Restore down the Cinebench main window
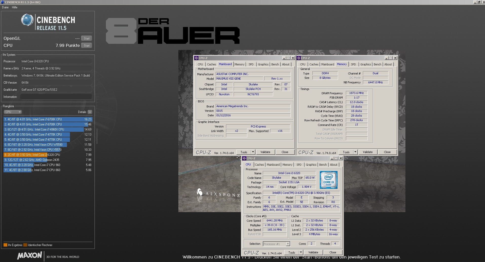 tap(479, 2)
